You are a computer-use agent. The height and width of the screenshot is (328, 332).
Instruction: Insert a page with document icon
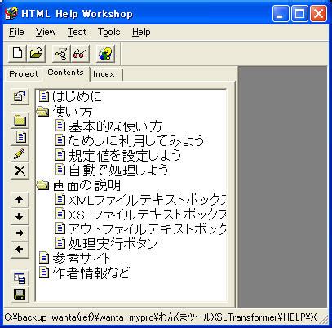(20, 137)
